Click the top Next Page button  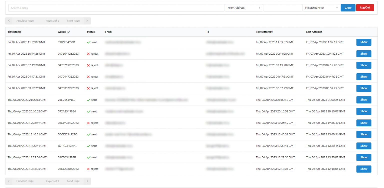(x=73, y=21)
